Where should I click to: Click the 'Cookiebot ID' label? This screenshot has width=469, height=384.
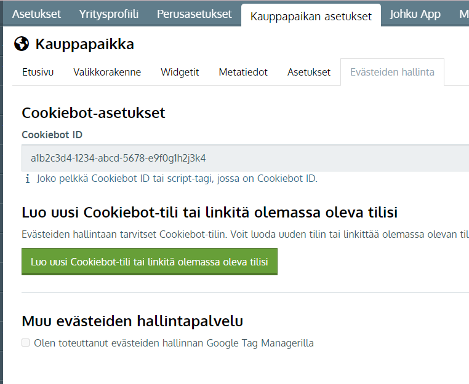52,135
